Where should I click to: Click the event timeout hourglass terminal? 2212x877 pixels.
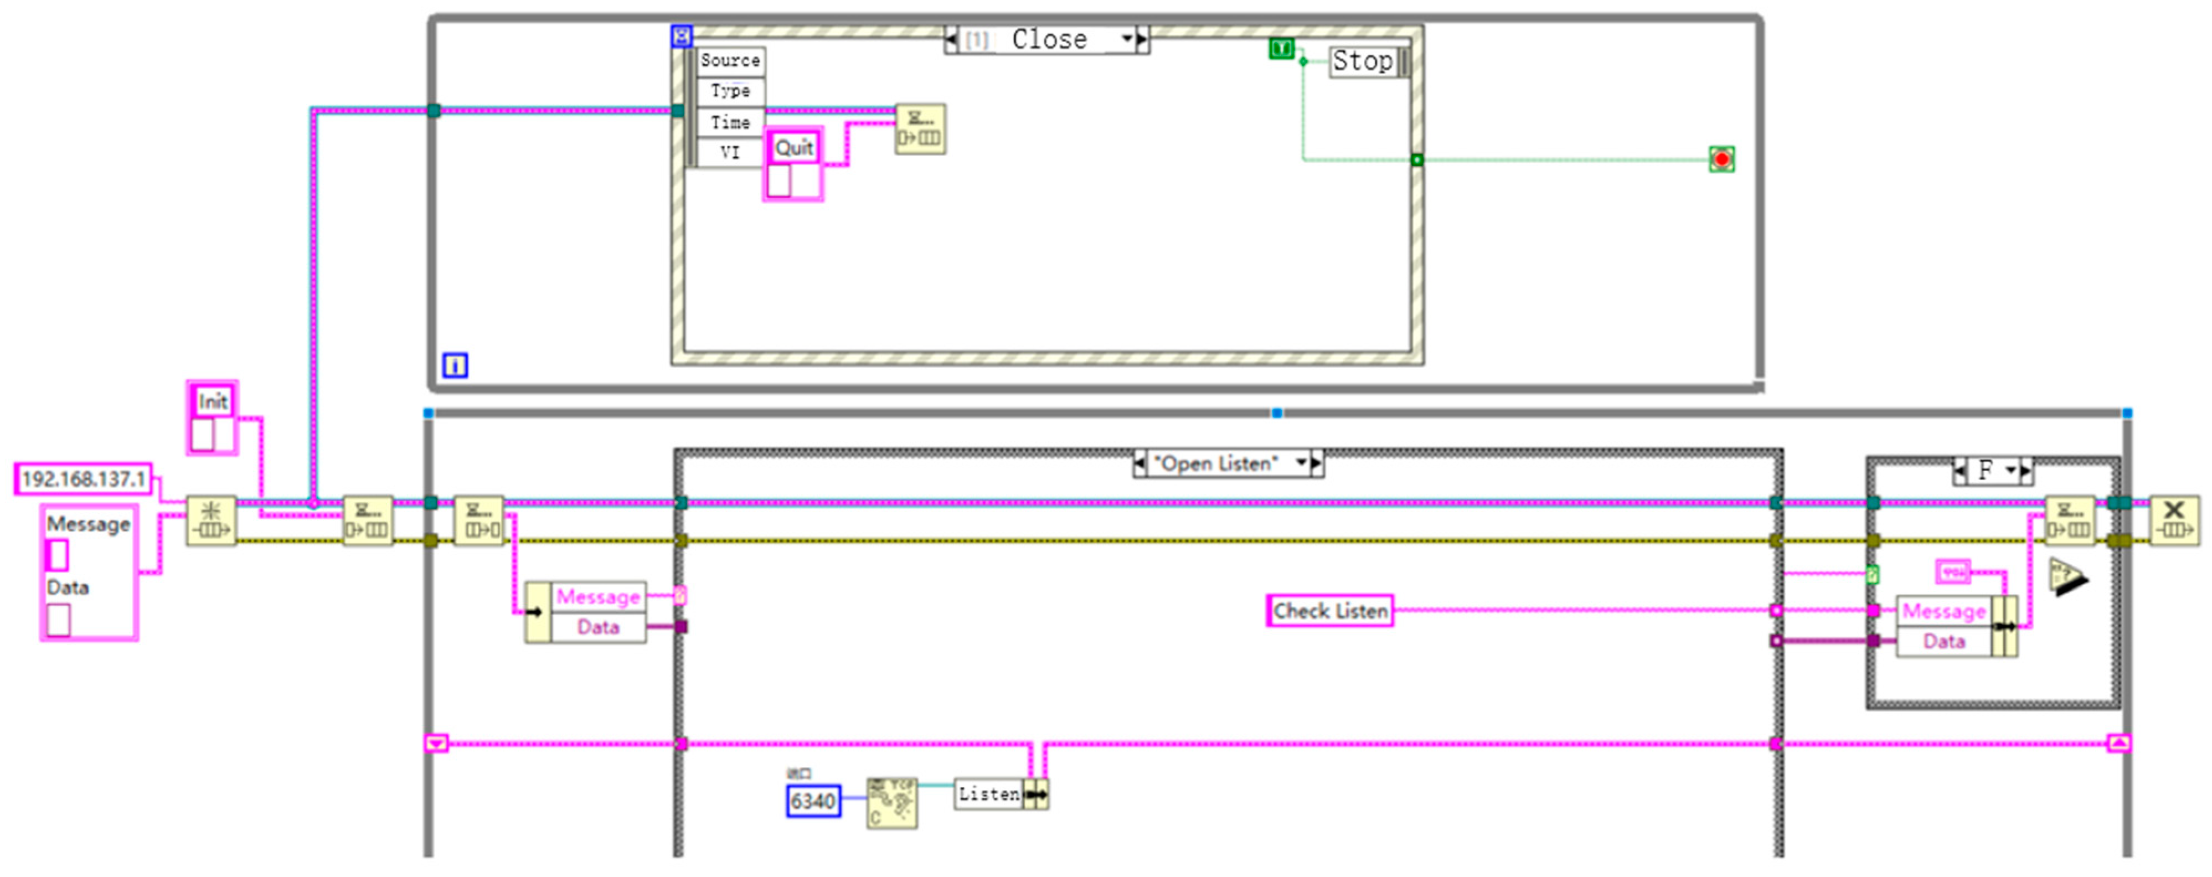(x=681, y=36)
